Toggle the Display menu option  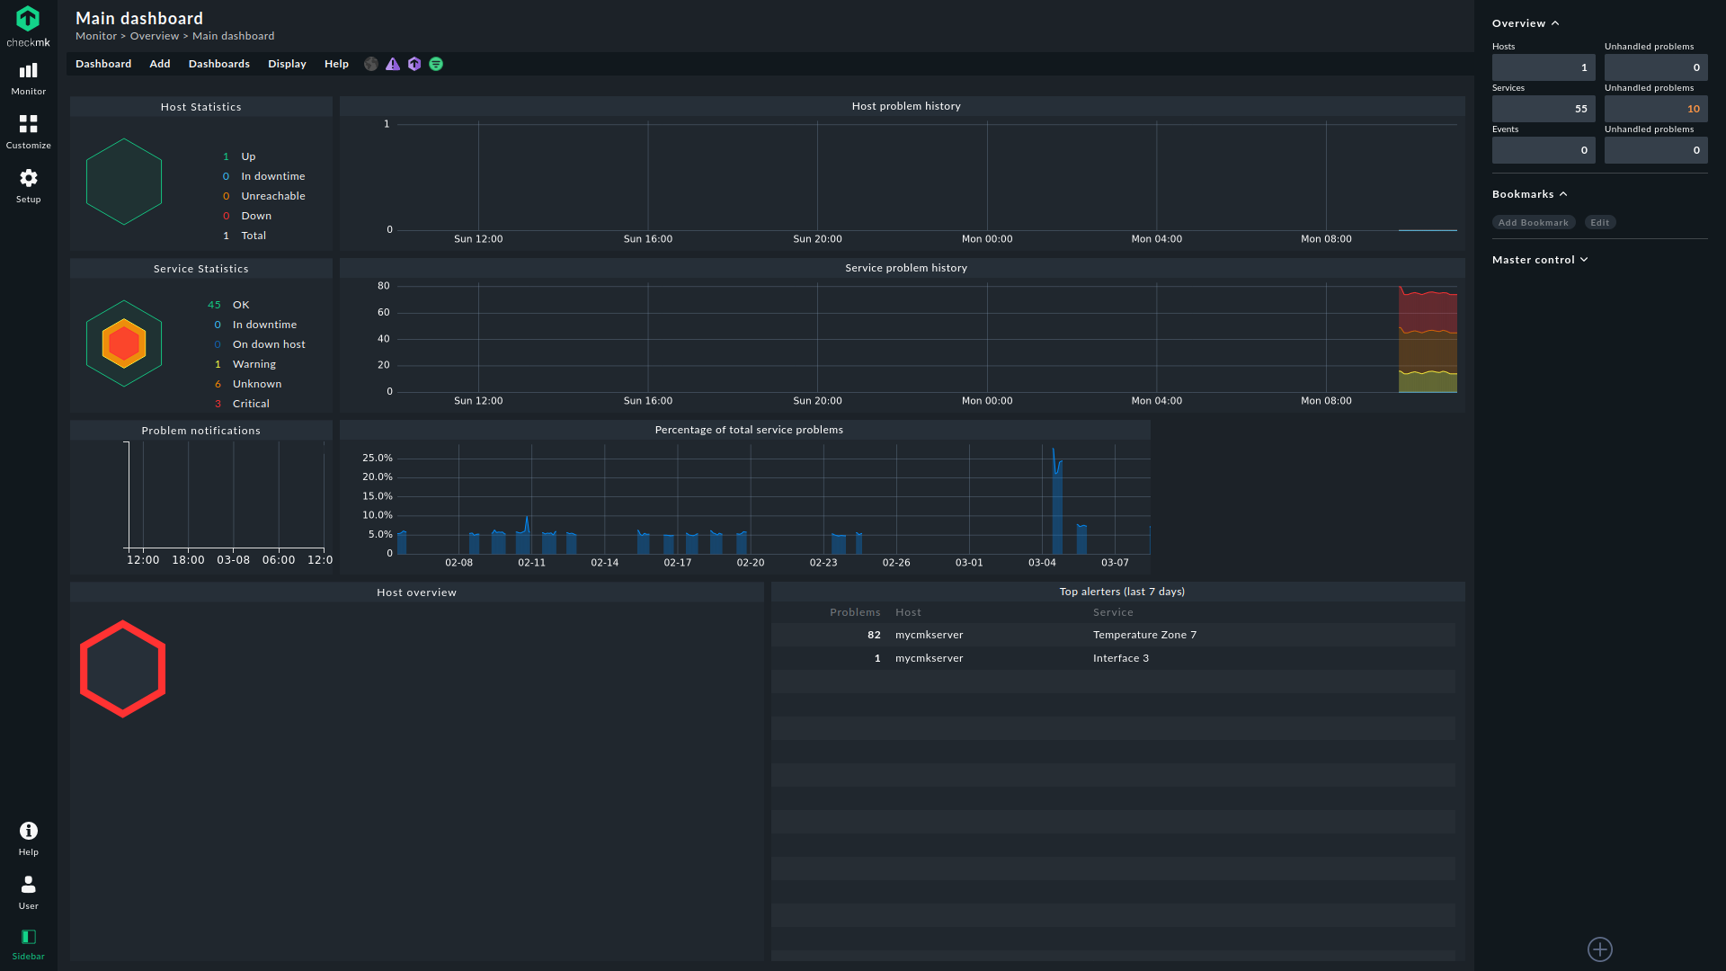point(284,64)
